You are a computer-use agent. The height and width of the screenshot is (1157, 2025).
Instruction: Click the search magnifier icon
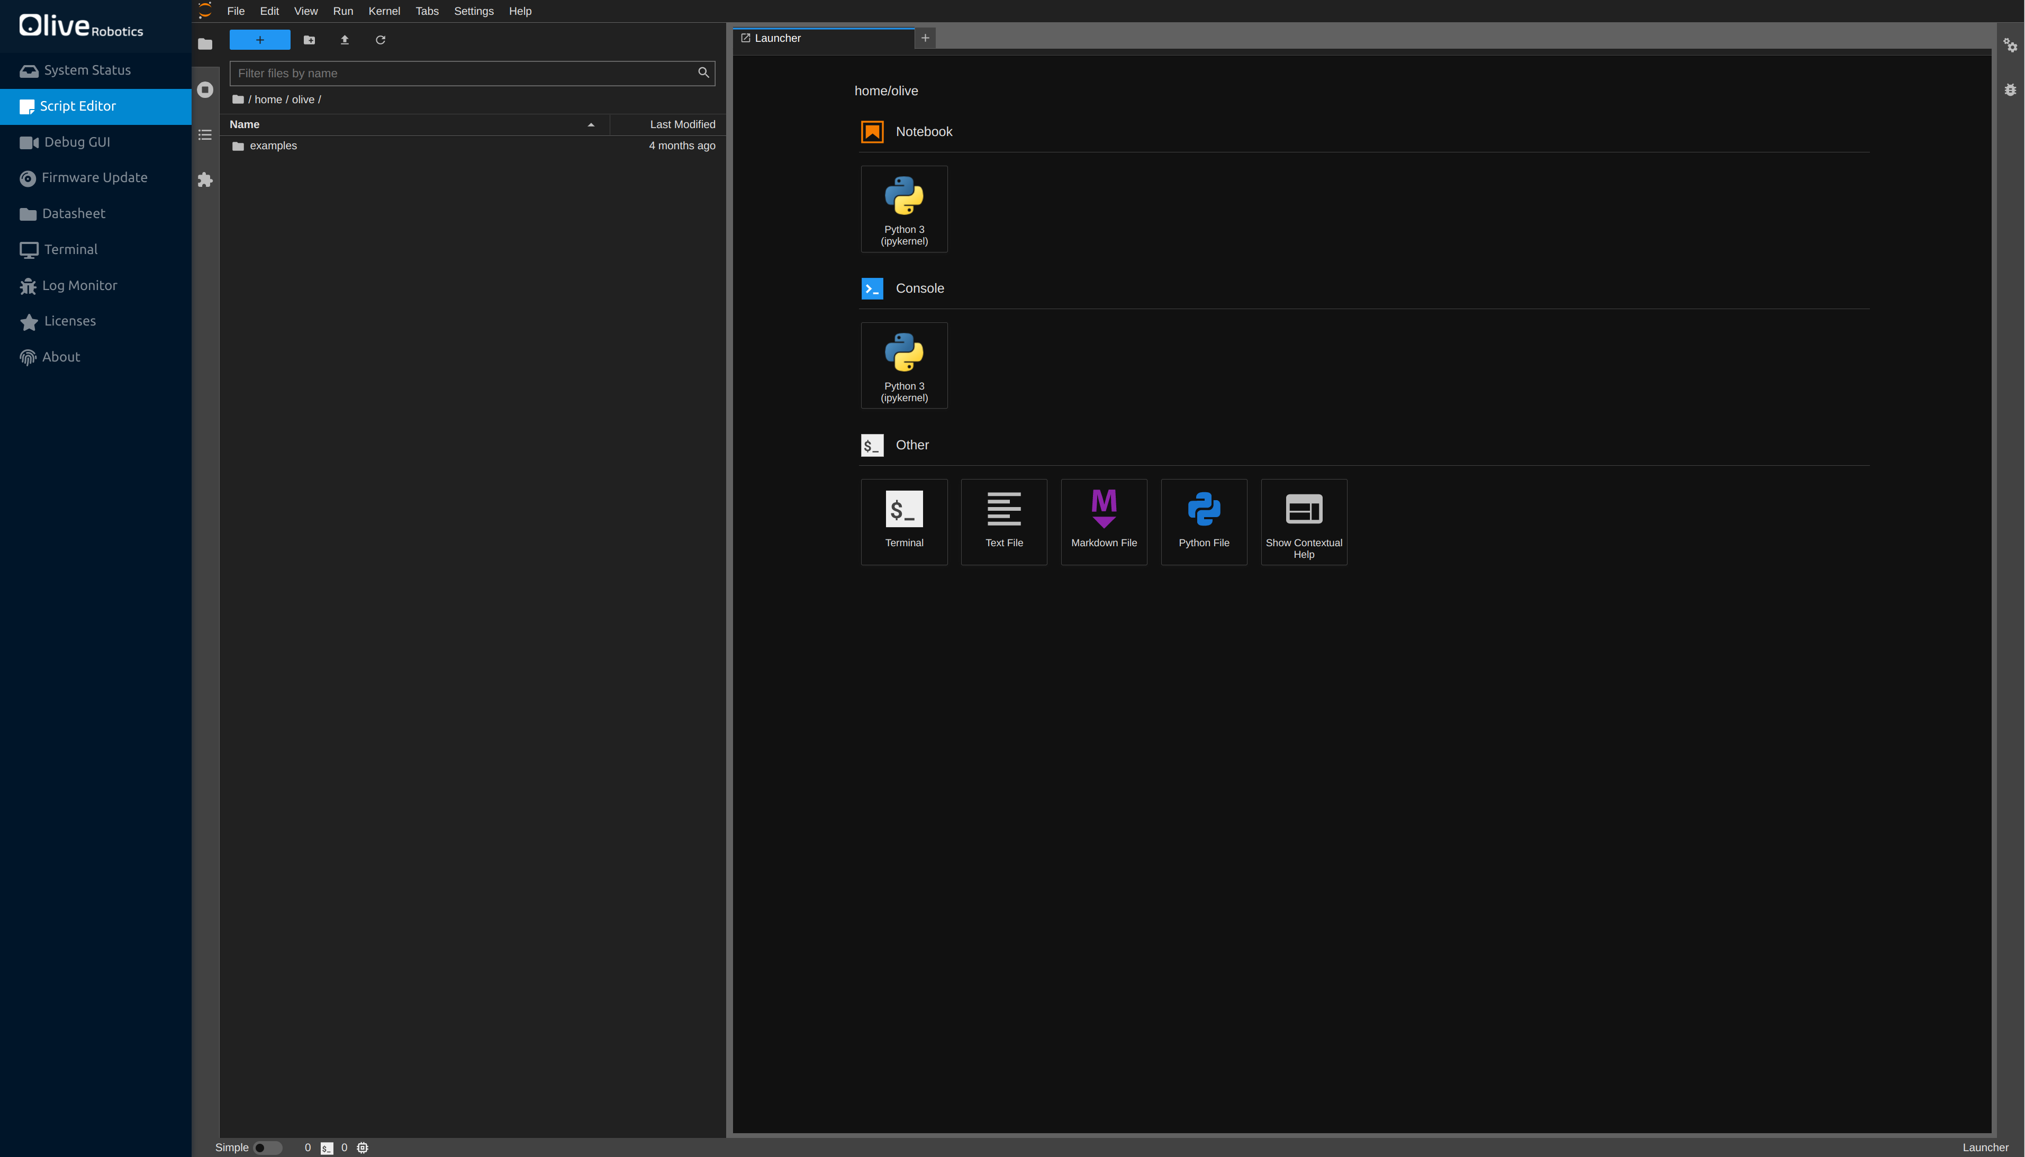click(703, 73)
